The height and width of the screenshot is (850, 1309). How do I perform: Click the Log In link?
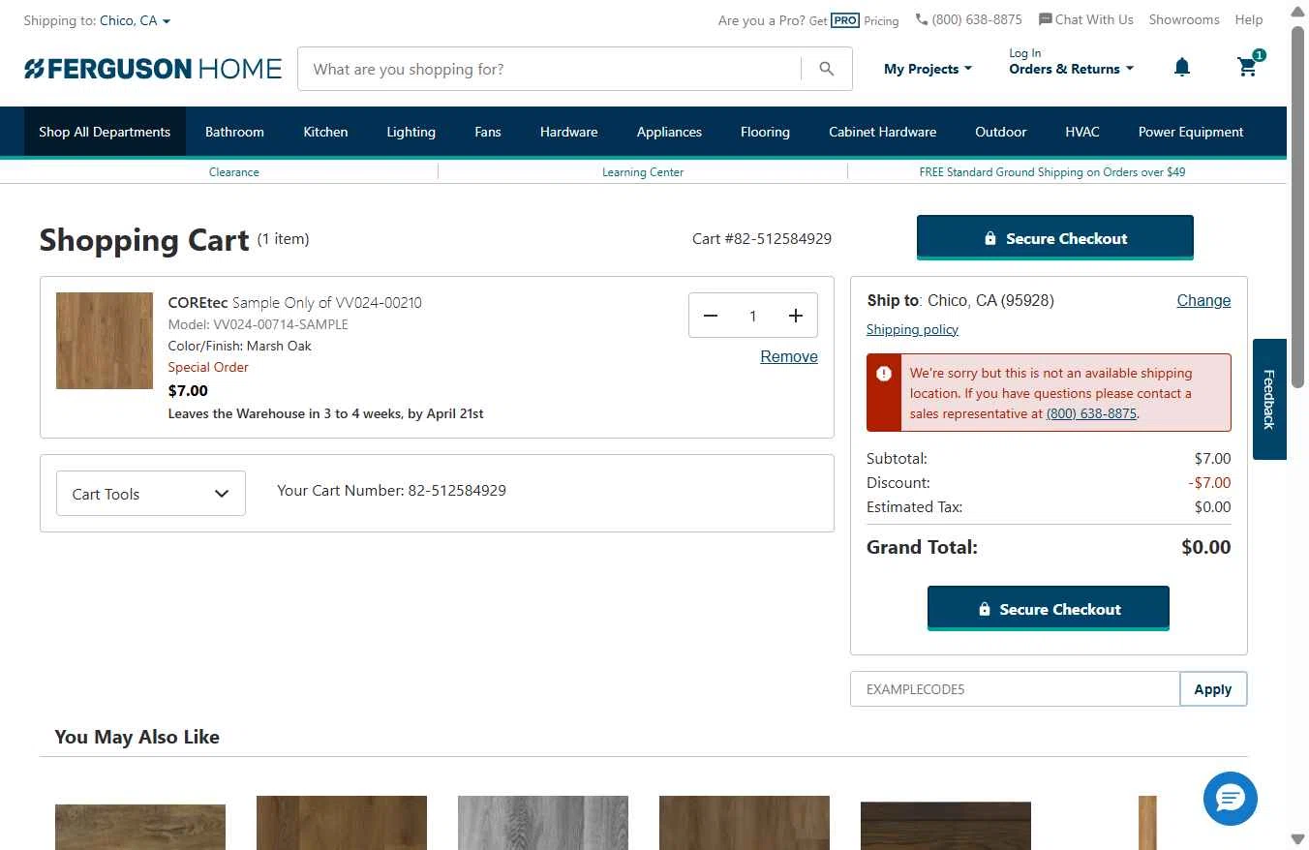(x=1024, y=53)
